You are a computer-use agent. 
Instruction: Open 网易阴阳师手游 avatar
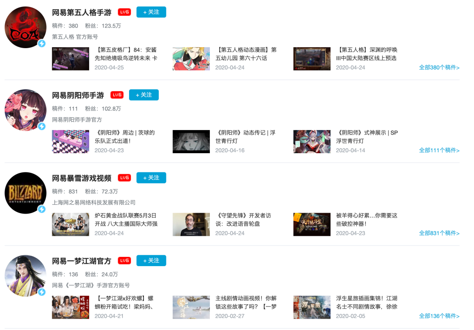pos(25,110)
